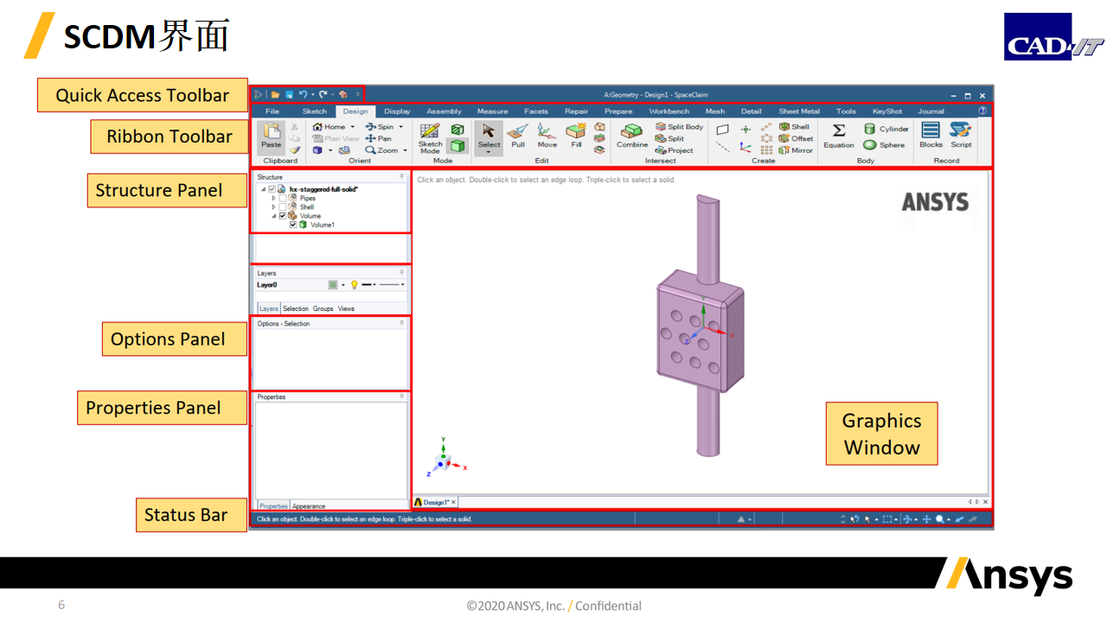The width and height of the screenshot is (1107, 622).
Task: Expand the Shell tree node
Action: click(x=273, y=206)
